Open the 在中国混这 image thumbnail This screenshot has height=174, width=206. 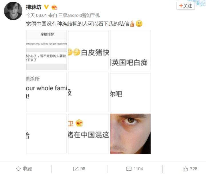[x=88, y=134]
